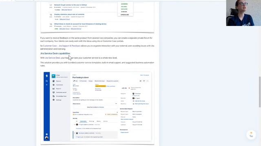
Task: Open the Jira Service Desk screenshot image
Action: point(97,106)
